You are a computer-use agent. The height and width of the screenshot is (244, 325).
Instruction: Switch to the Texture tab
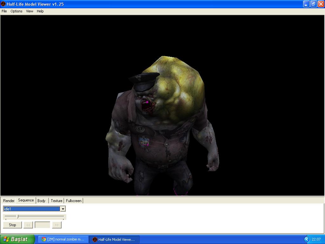pyautogui.click(x=56, y=201)
